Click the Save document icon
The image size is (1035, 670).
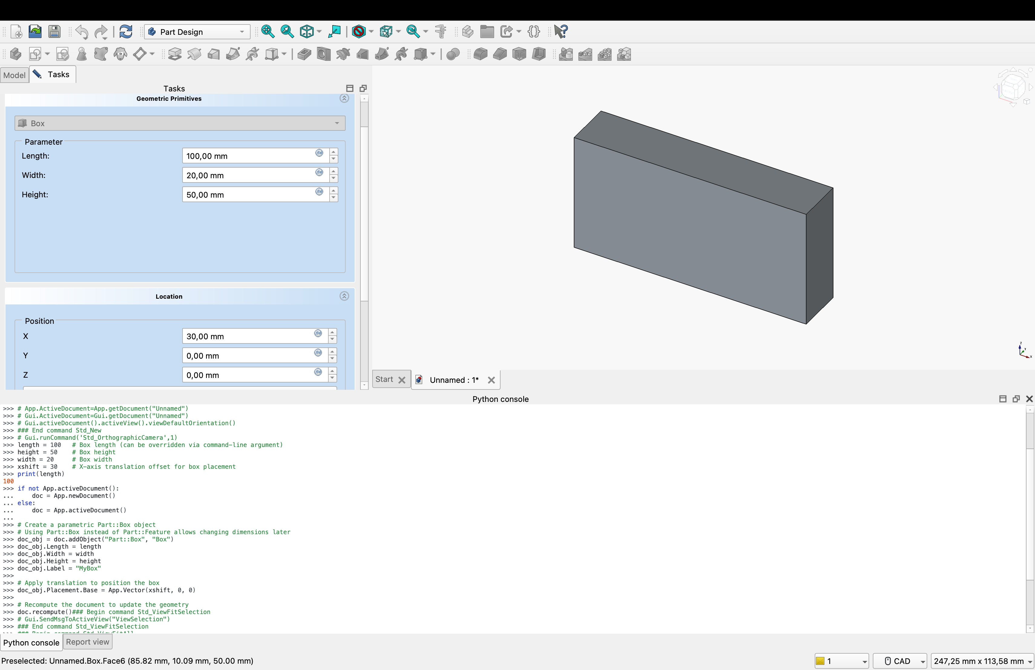54,32
